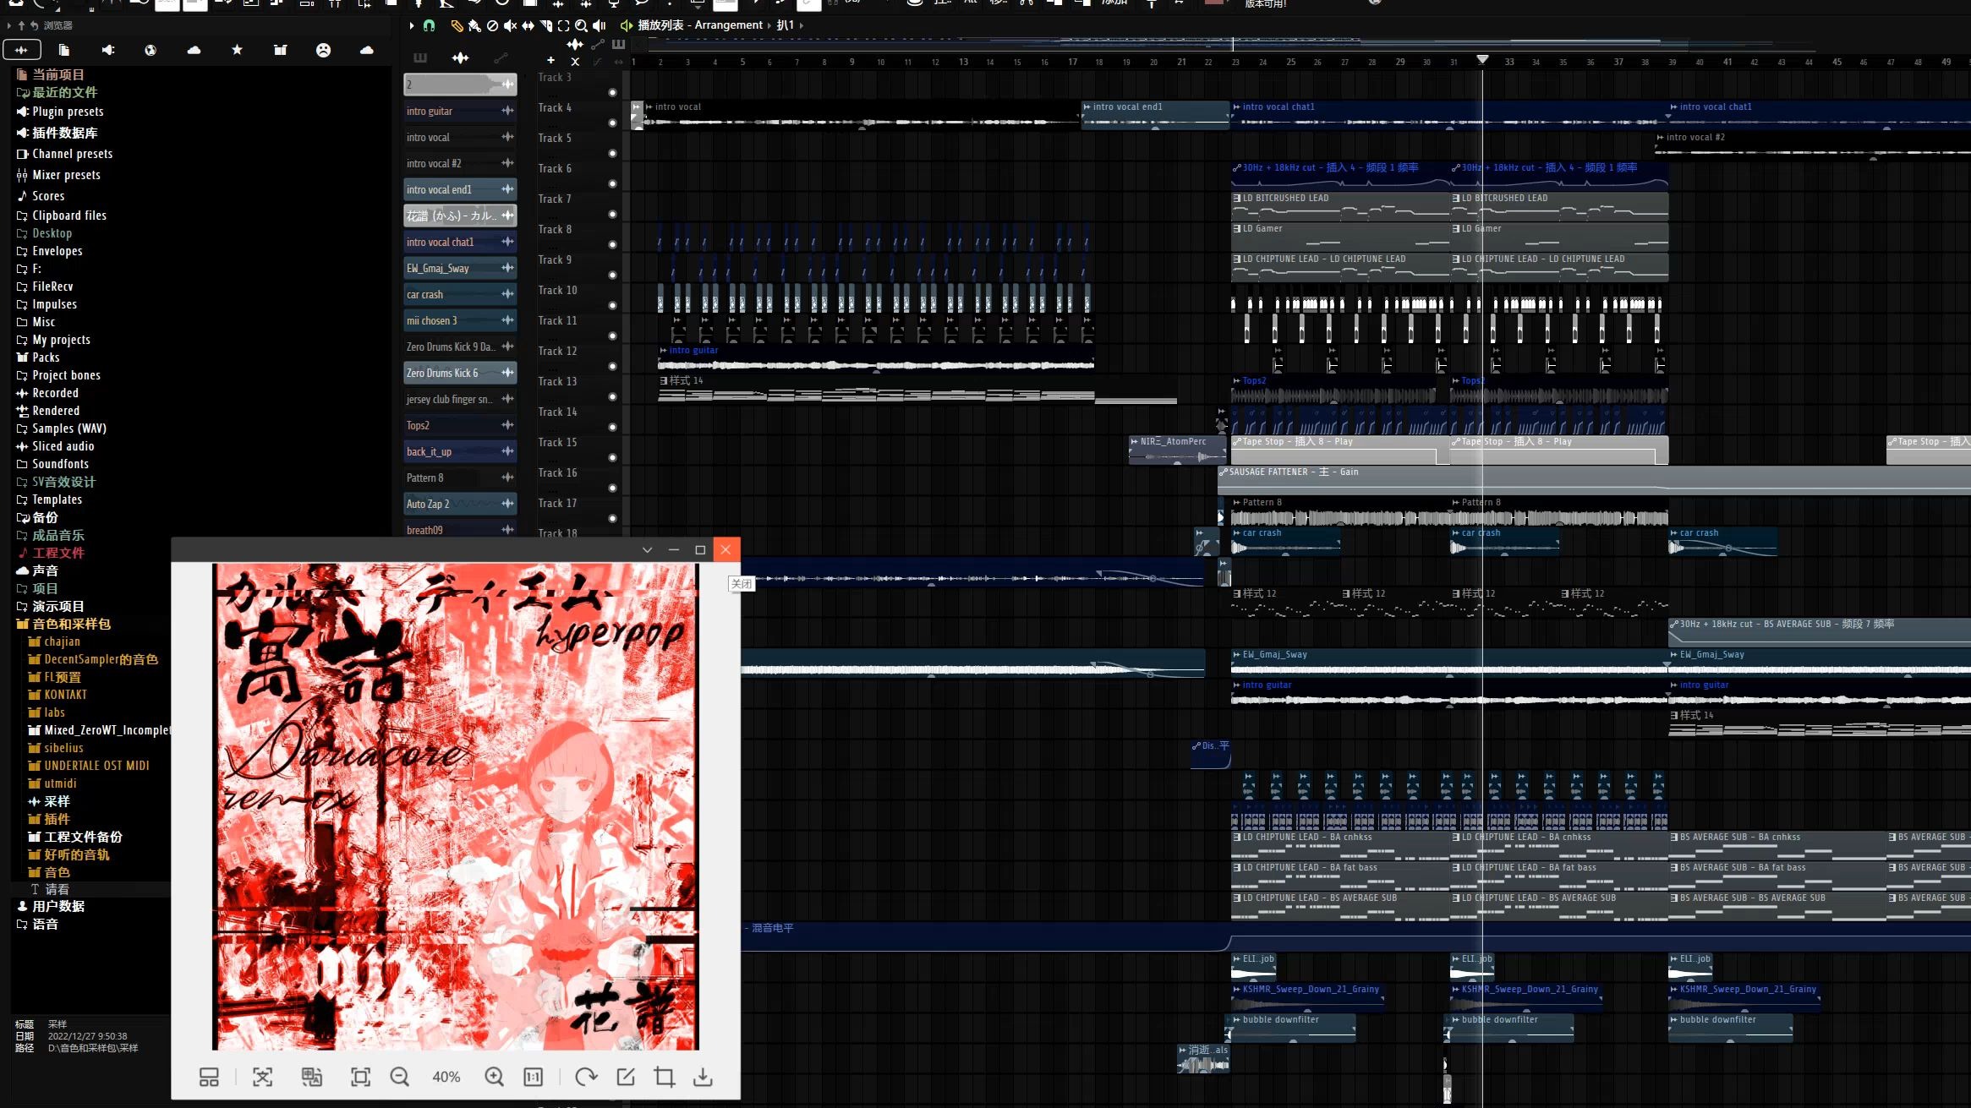Screen dimensions: 1971x1108
Task: Mute Track 6 with its toggle dot
Action: pos(613,183)
